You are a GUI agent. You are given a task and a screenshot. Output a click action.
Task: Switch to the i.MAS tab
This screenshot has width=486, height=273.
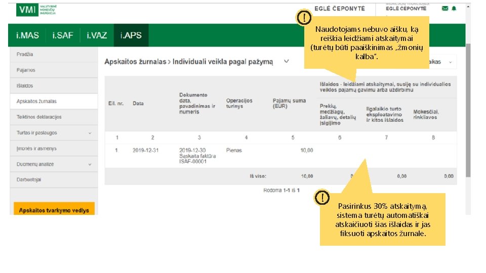[x=27, y=35]
